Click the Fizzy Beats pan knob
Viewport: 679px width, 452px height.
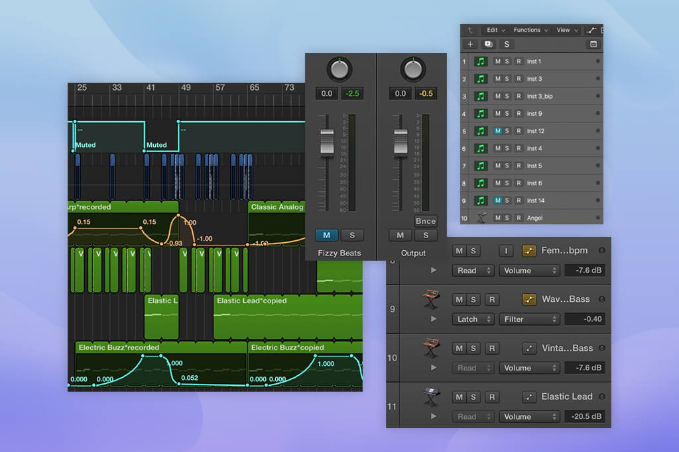[x=339, y=69]
